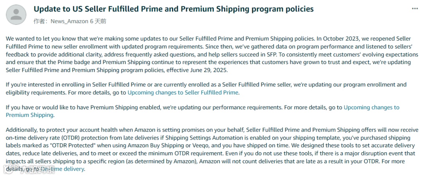Click the author's default avatar icon
The width and height of the screenshot is (423, 177).
click(16, 14)
